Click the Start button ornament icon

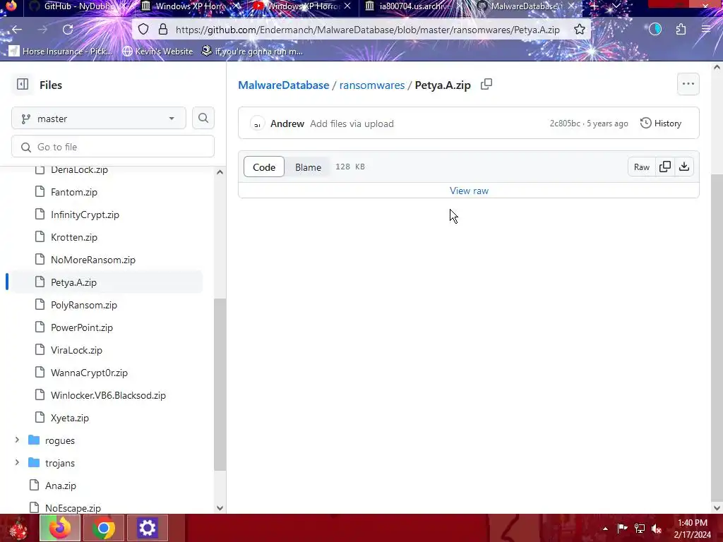[18, 529]
